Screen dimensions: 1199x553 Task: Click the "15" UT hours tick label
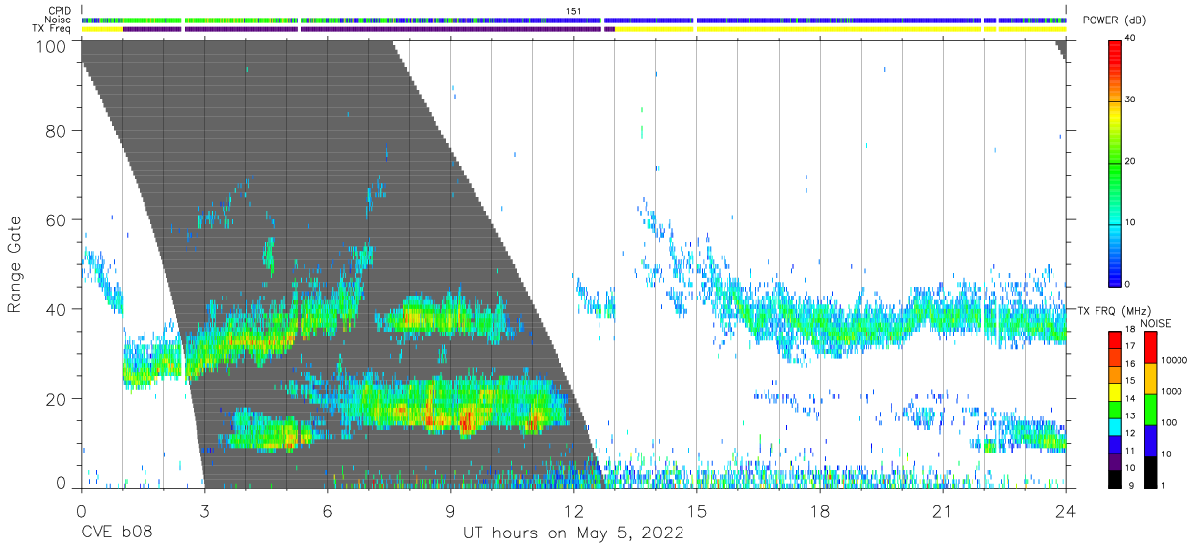(697, 510)
